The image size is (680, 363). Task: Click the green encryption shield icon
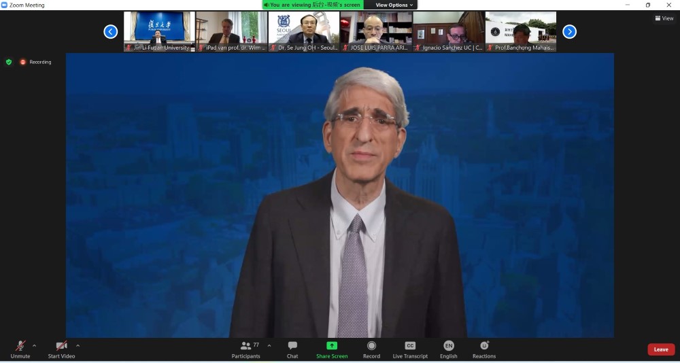tap(9, 62)
